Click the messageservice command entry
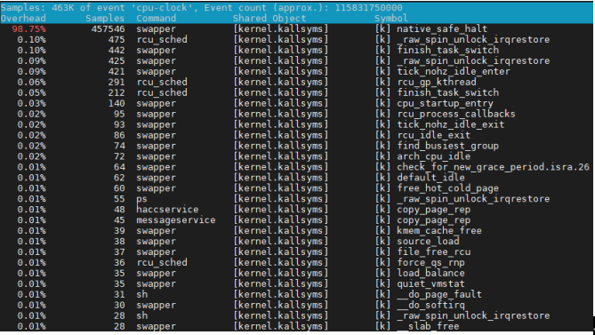The image size is (595, 335). point(176,220)
